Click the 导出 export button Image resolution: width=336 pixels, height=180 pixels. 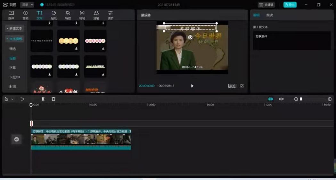[x=290, y=5]
